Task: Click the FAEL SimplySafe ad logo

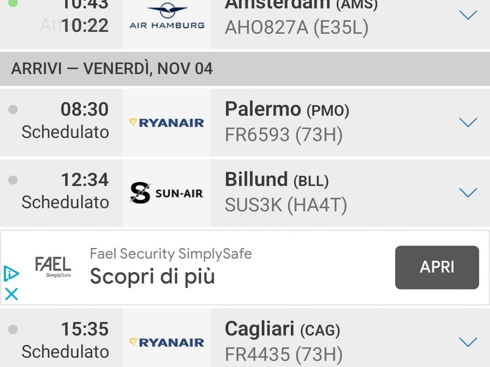Action: click(53, 266)
